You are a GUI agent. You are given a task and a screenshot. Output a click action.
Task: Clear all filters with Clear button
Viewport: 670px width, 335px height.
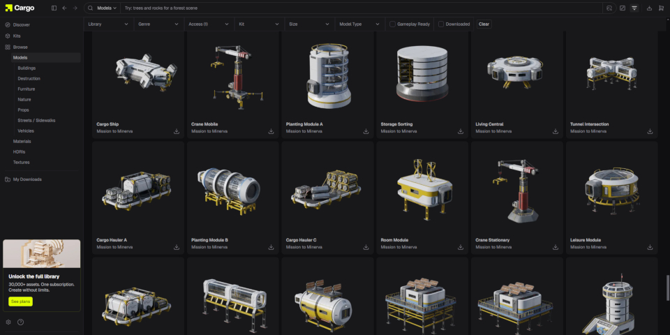click(x=484, y=24)
